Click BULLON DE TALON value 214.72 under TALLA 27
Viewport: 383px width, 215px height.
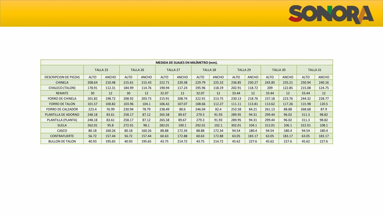click(182, 141)
